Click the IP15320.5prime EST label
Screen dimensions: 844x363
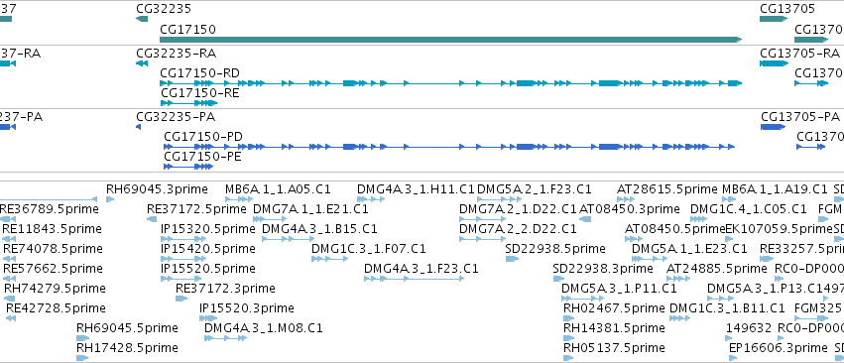click(208, 229)
